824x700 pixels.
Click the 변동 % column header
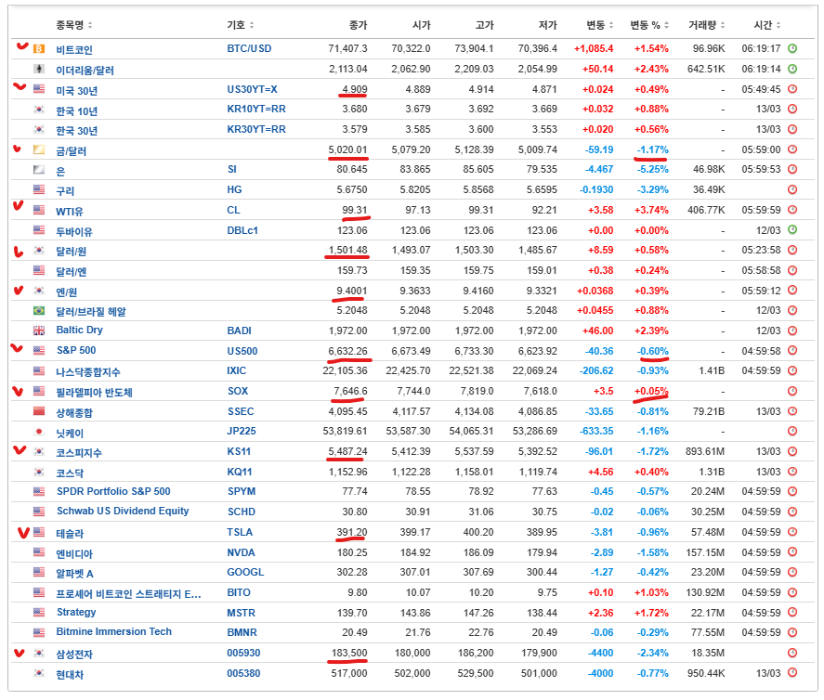pyautogui.click(x=649, y=25)
